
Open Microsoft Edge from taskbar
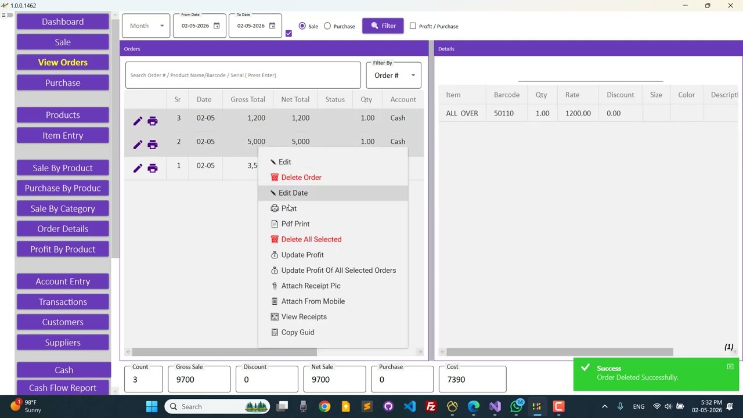point(474,406)
